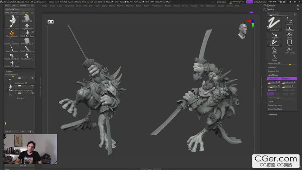Image resolution: width=302 pixels, height=170 pixels.
Task: Click the Del All button
Action: [23, 166]
